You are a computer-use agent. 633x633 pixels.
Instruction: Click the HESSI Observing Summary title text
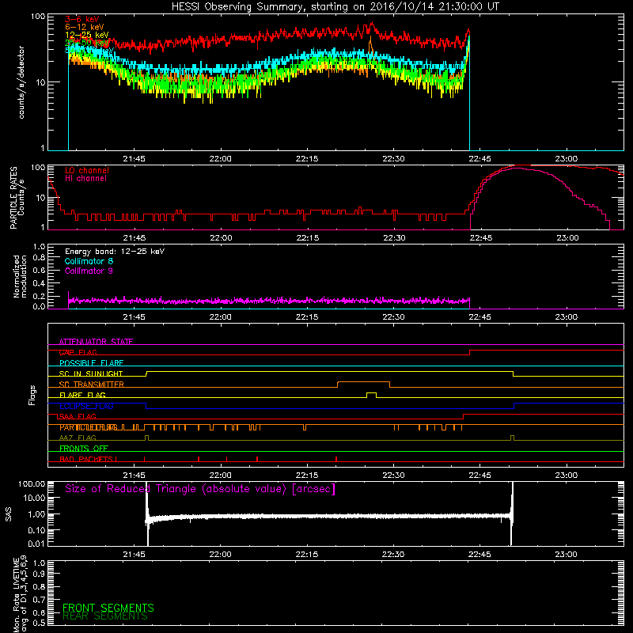(335, 7)
